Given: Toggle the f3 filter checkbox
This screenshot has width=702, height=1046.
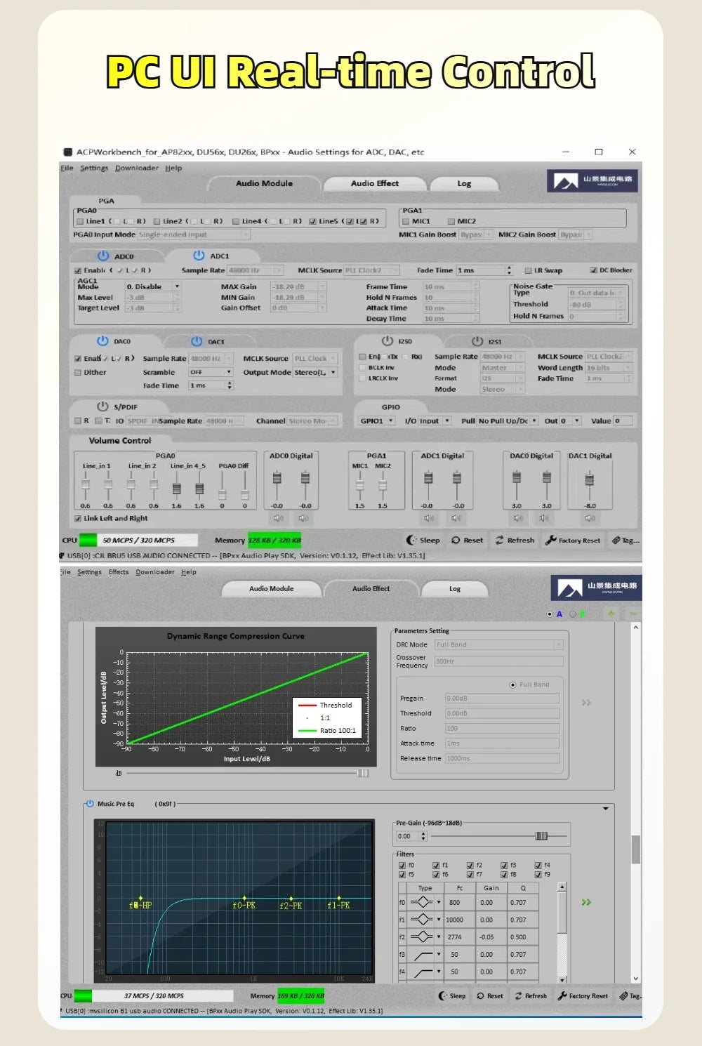Looking at the screenshot, I should pyautogui.click(x=504, y=865).
